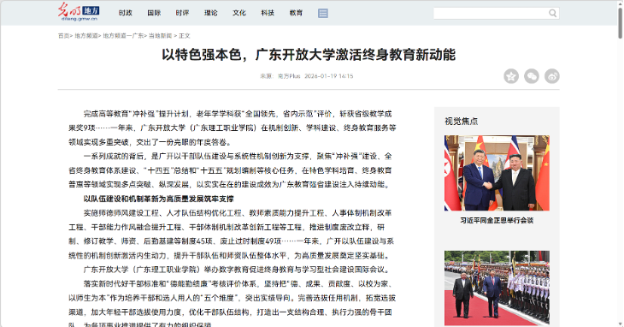Open 地方频道 breadcrumb link
The height and width of the screenshot is (327, 624).
(86, 36)
